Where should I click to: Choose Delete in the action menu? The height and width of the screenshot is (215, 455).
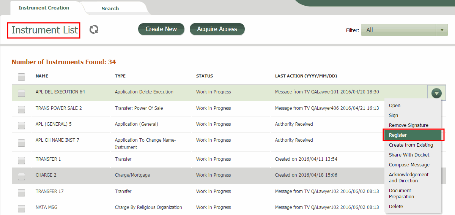click(396, 207)
